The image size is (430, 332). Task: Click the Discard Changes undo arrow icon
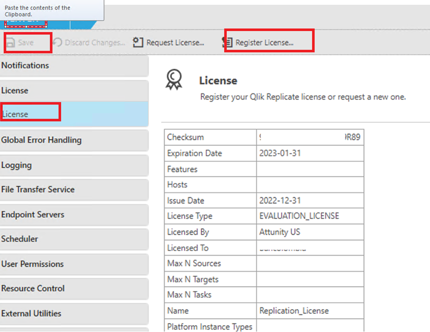point(57,43)
